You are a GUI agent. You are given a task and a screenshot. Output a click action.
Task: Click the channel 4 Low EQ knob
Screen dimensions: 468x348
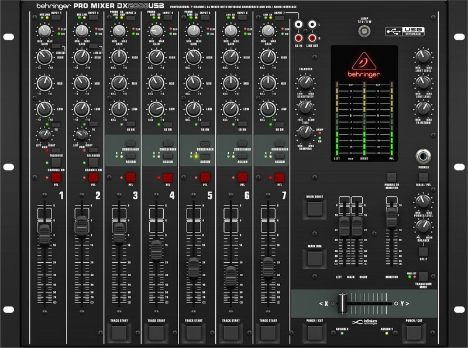pyautogui.click(x=156, y=109)
